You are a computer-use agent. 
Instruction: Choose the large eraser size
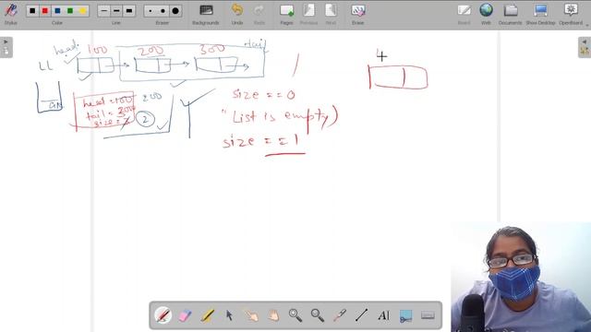coord(175,11)
